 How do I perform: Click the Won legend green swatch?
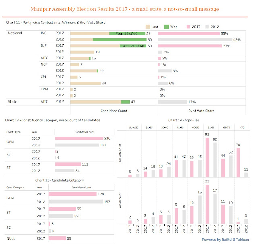tap(166, 27)
